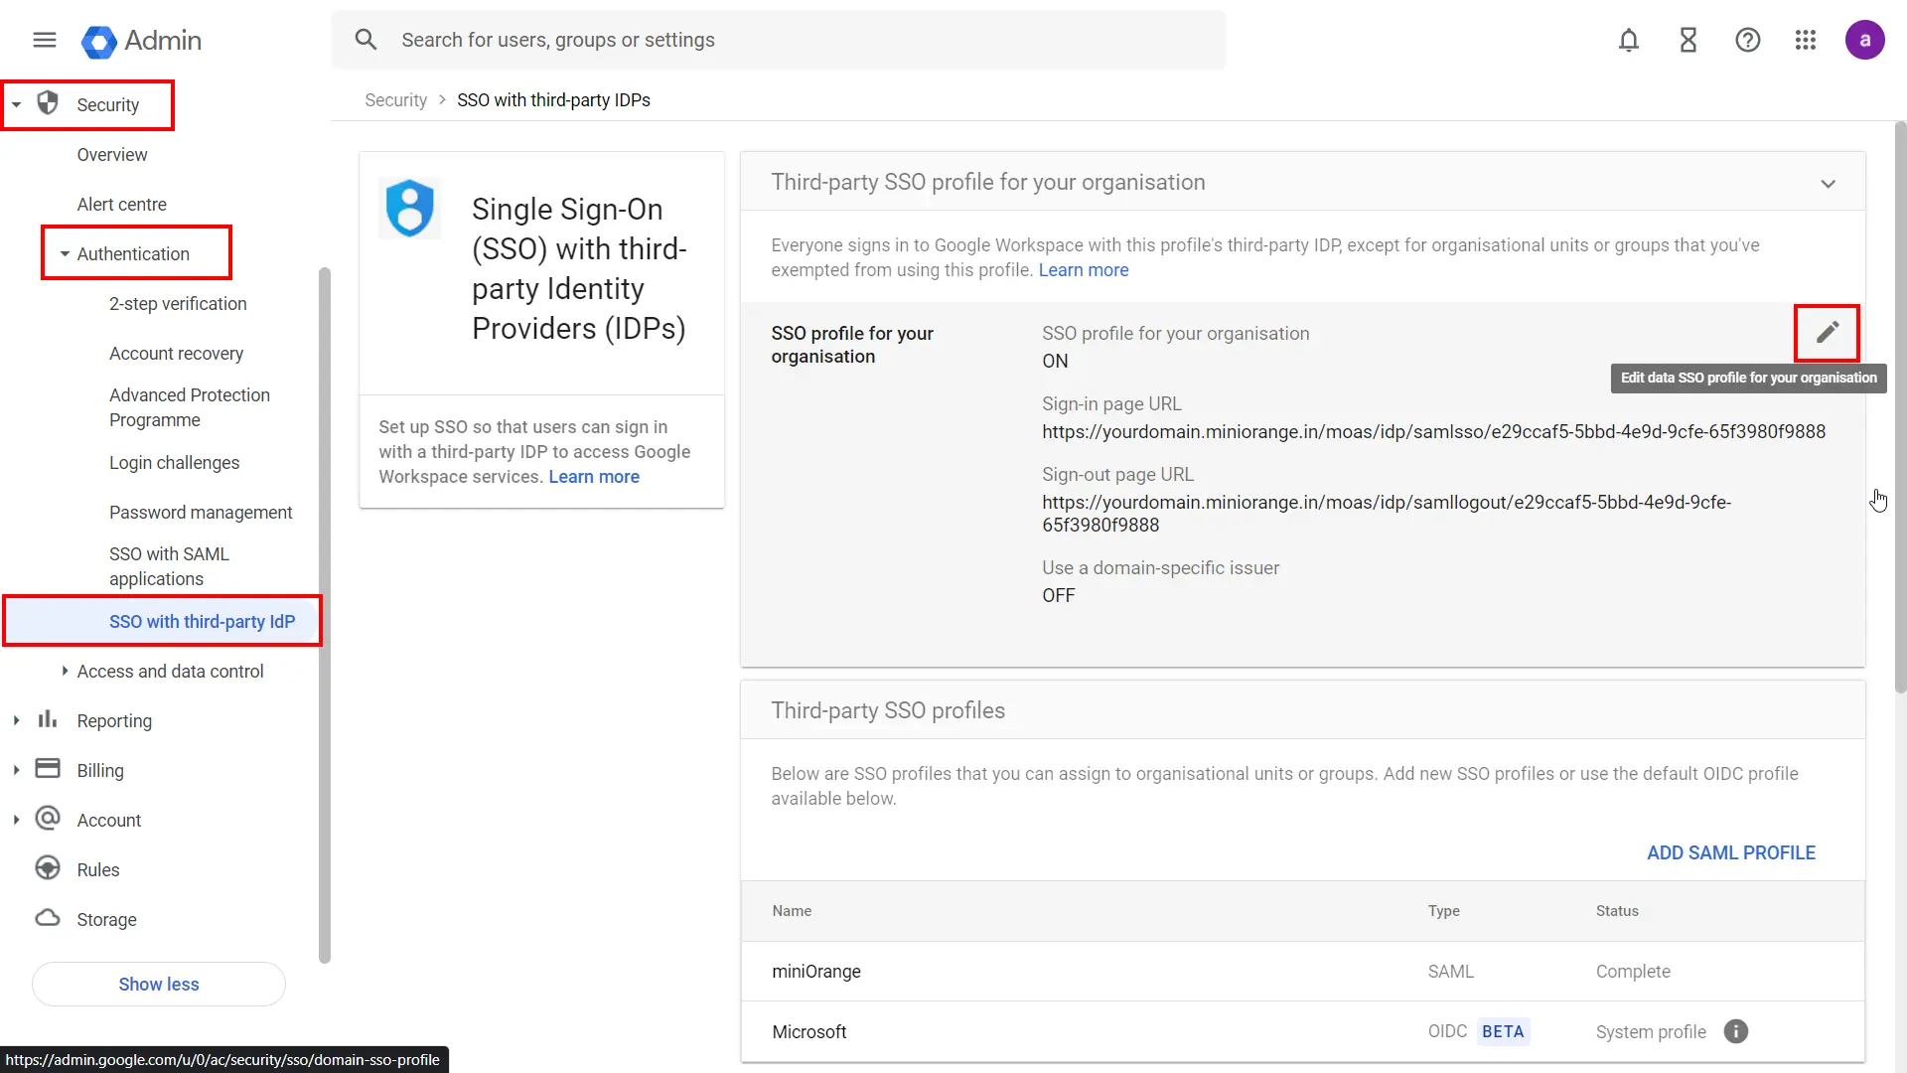Collapse the Third-party SSO profile section

1829,183
